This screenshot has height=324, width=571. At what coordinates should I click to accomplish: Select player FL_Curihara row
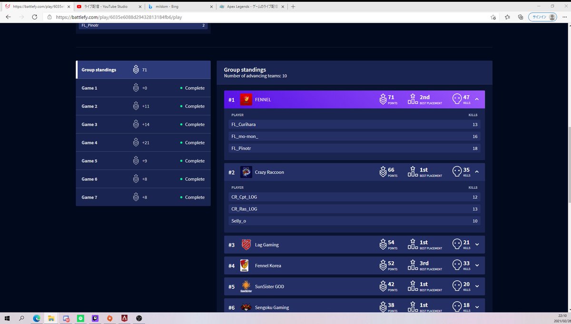point(354,124)
